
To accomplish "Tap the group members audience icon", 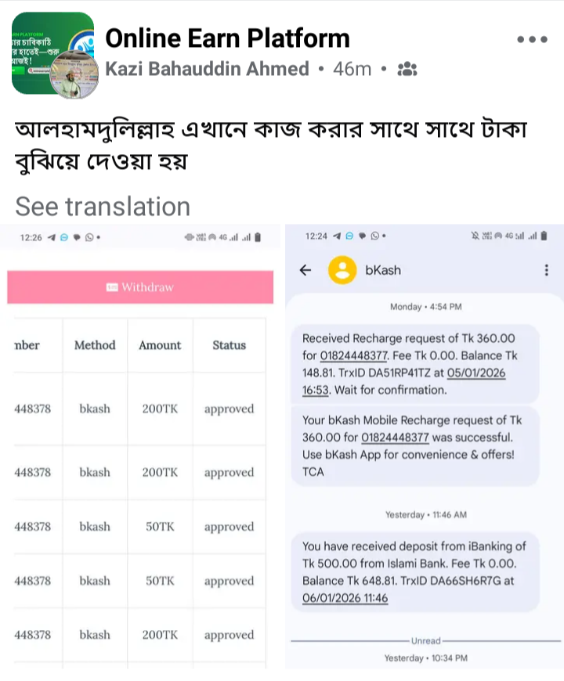I will coord(407,69).
